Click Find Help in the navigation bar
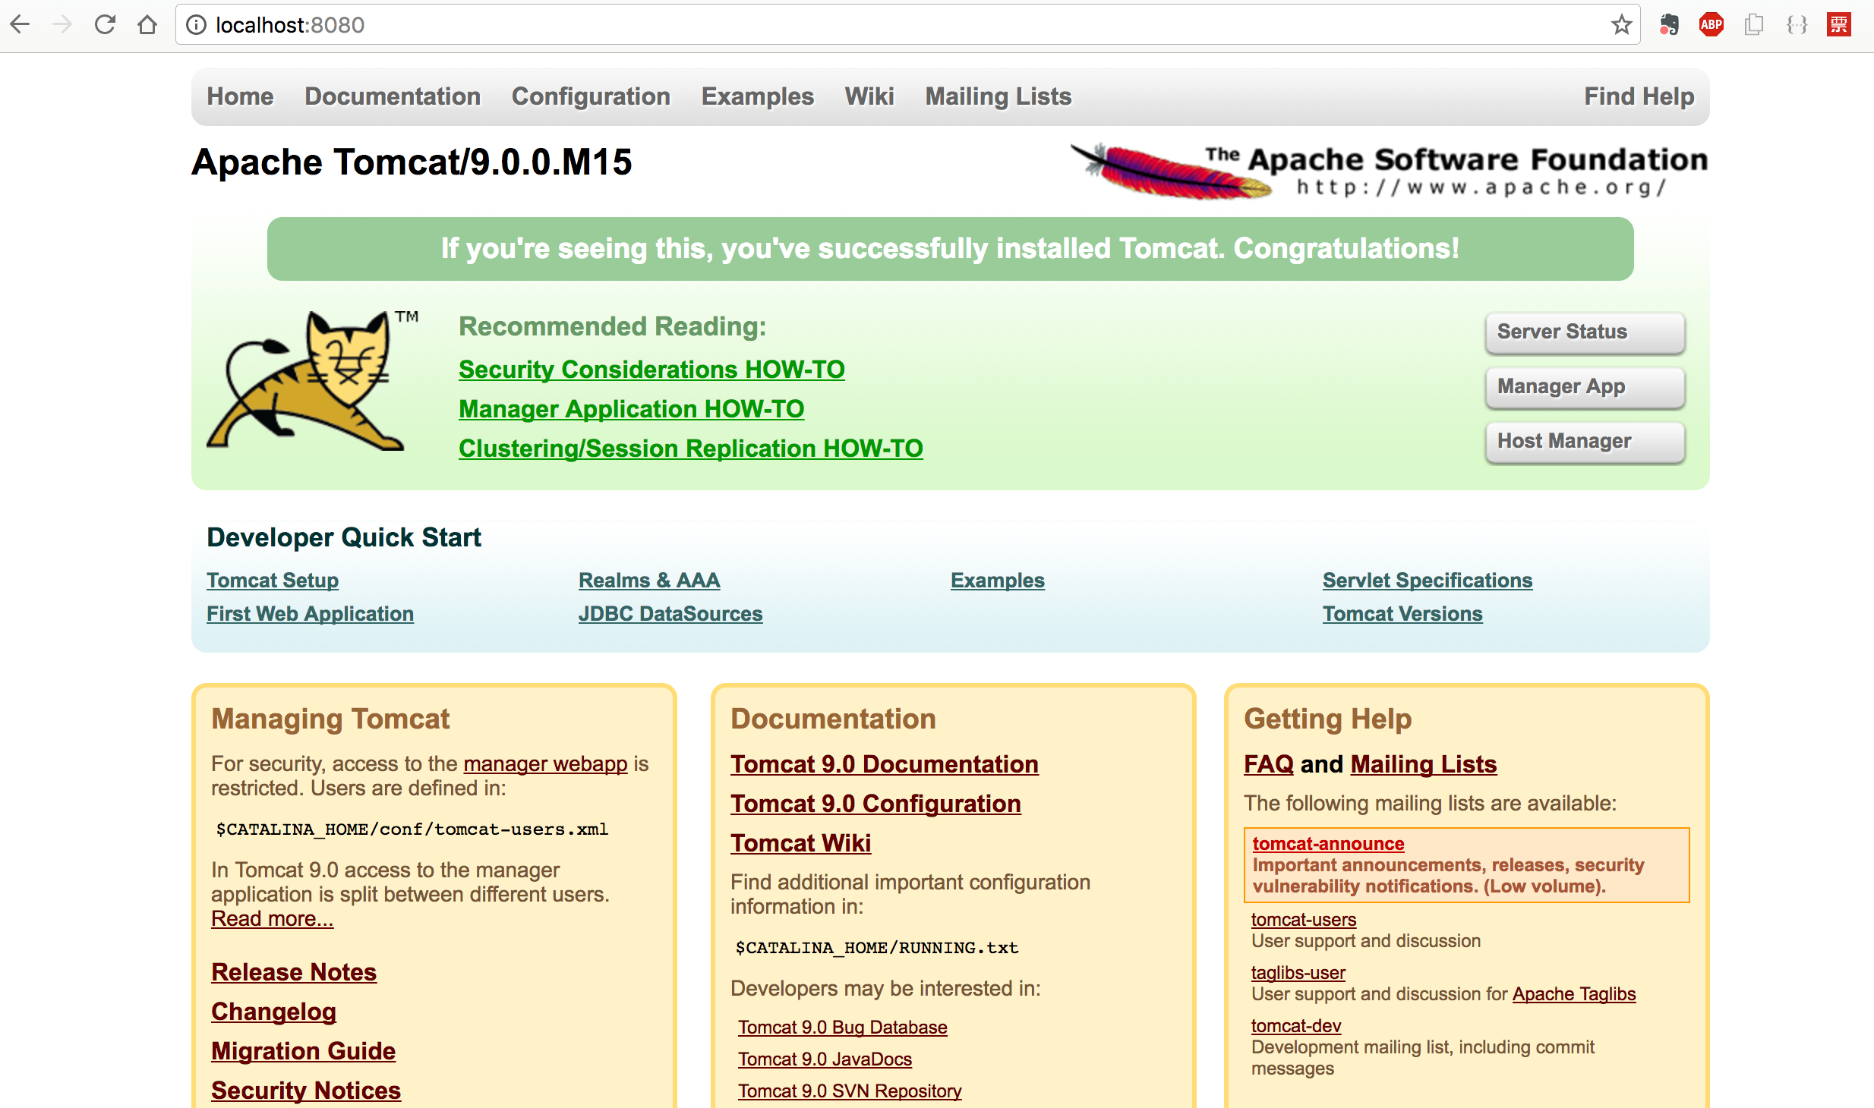Screen dimensions: 1874x1108 (1639, 96)
